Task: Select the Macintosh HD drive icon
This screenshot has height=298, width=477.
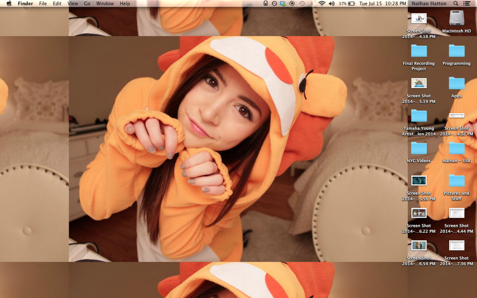Action: coord(456,18)
